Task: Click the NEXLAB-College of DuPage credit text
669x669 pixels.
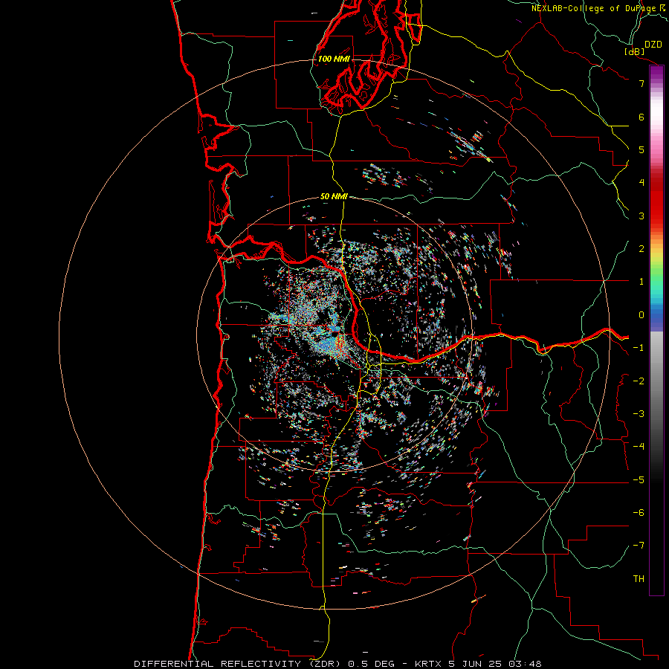Action: click(595, 8)
